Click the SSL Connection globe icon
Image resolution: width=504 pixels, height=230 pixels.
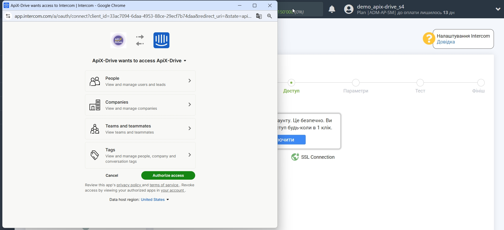(295, 157)
